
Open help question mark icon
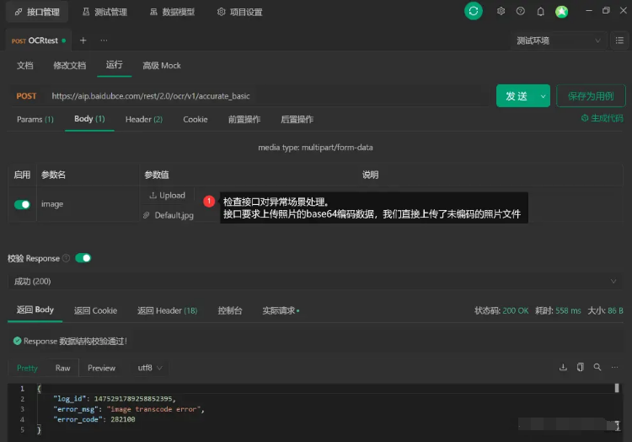click(x=521, y=11)
